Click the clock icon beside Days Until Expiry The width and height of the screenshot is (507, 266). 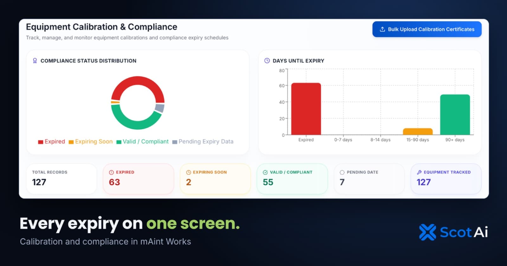click(x=267, y=60)
